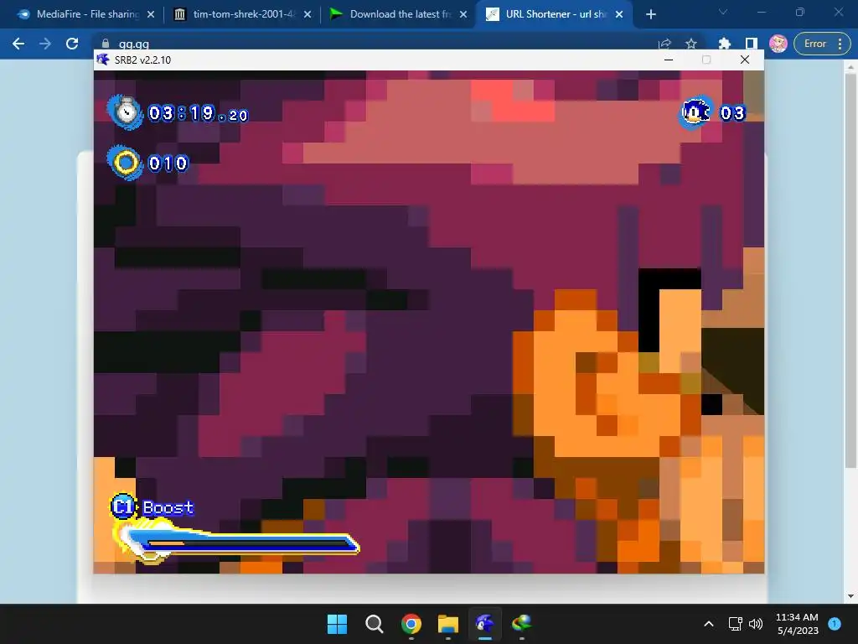Screen dimensions: 858x644
Task: Open volume control tray icon
Action: [x=756, y=624]
